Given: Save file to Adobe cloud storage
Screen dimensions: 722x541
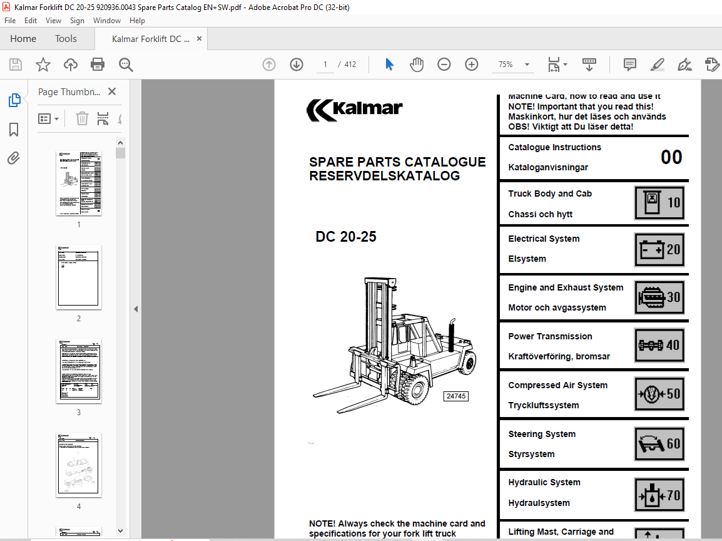Looking at the screenshot, I should [x=70, y=64].
